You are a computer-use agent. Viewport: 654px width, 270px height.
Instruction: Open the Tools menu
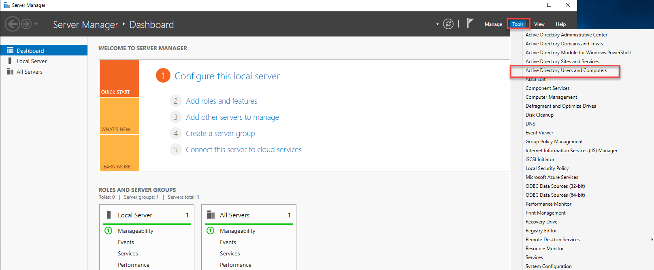pos(518,24)
